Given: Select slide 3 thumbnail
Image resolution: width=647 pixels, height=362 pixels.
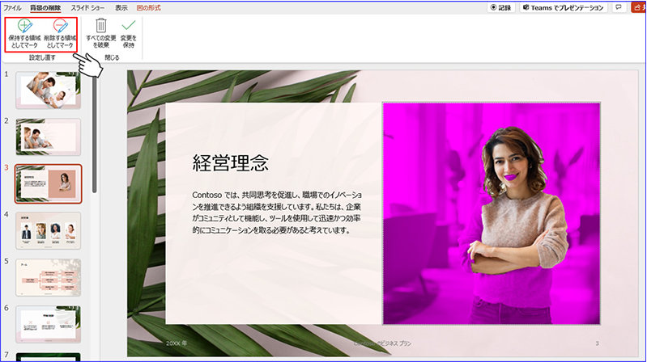Looking at the screenshot, I should (x=48, y=183).
